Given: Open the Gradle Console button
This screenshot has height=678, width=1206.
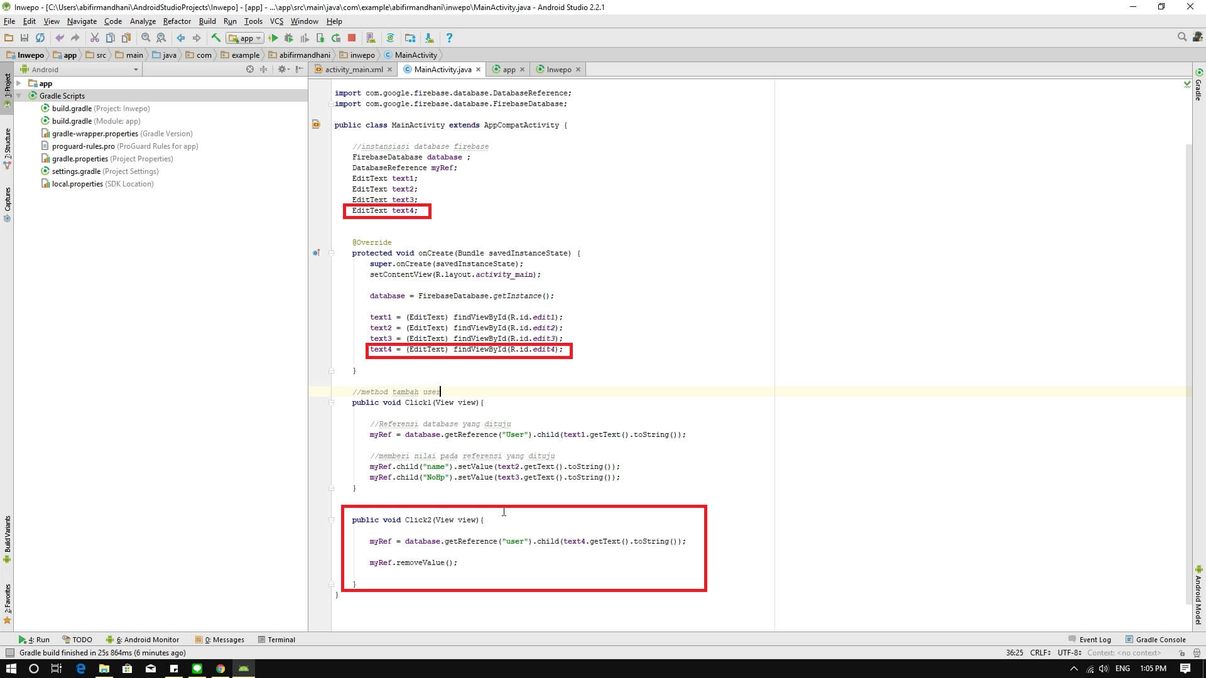Looking at the screenshot, I should click(1155, 639).
